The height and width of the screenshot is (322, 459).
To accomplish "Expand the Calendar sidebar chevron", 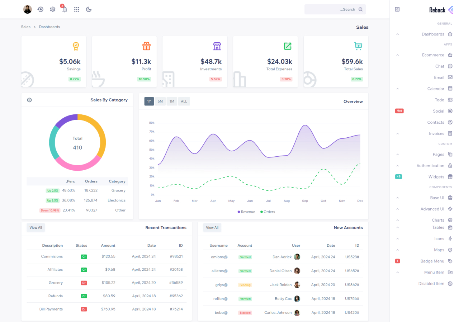I will click(x=397, y=89).
